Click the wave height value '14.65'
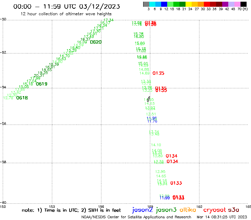 point(161,176)
